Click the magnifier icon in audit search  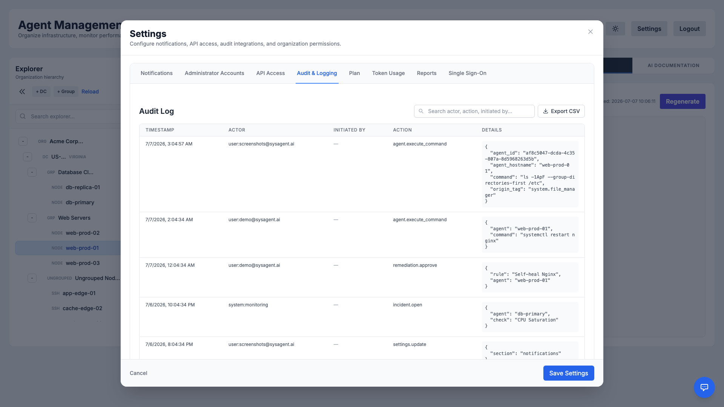tap(421, 111)
